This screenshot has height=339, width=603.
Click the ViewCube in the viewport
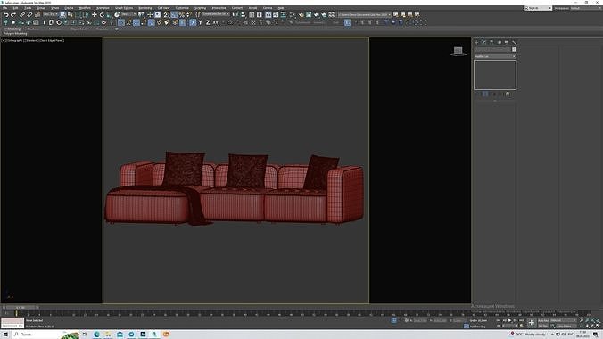coord(458,51)
